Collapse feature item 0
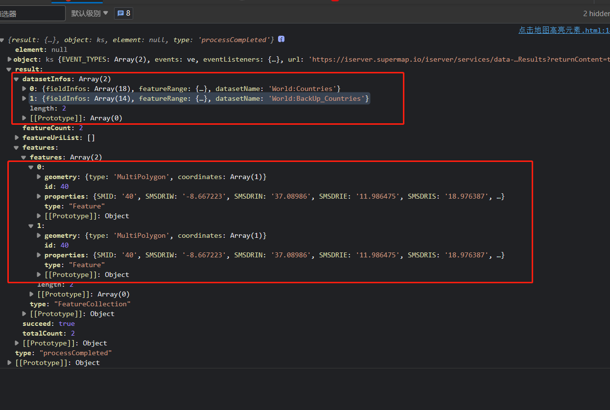This screenshot has width=610, height=410. pyautogui.click(x=32, y=167)
